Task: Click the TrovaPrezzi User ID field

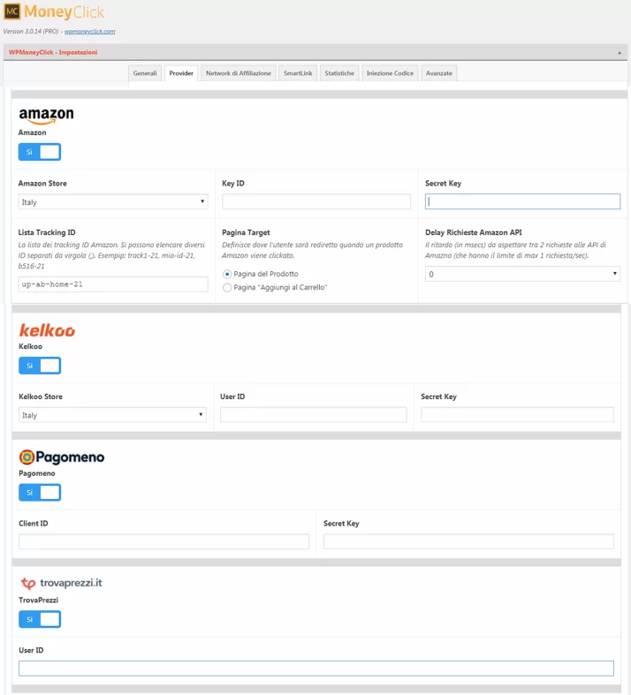Action: [316, 669]
